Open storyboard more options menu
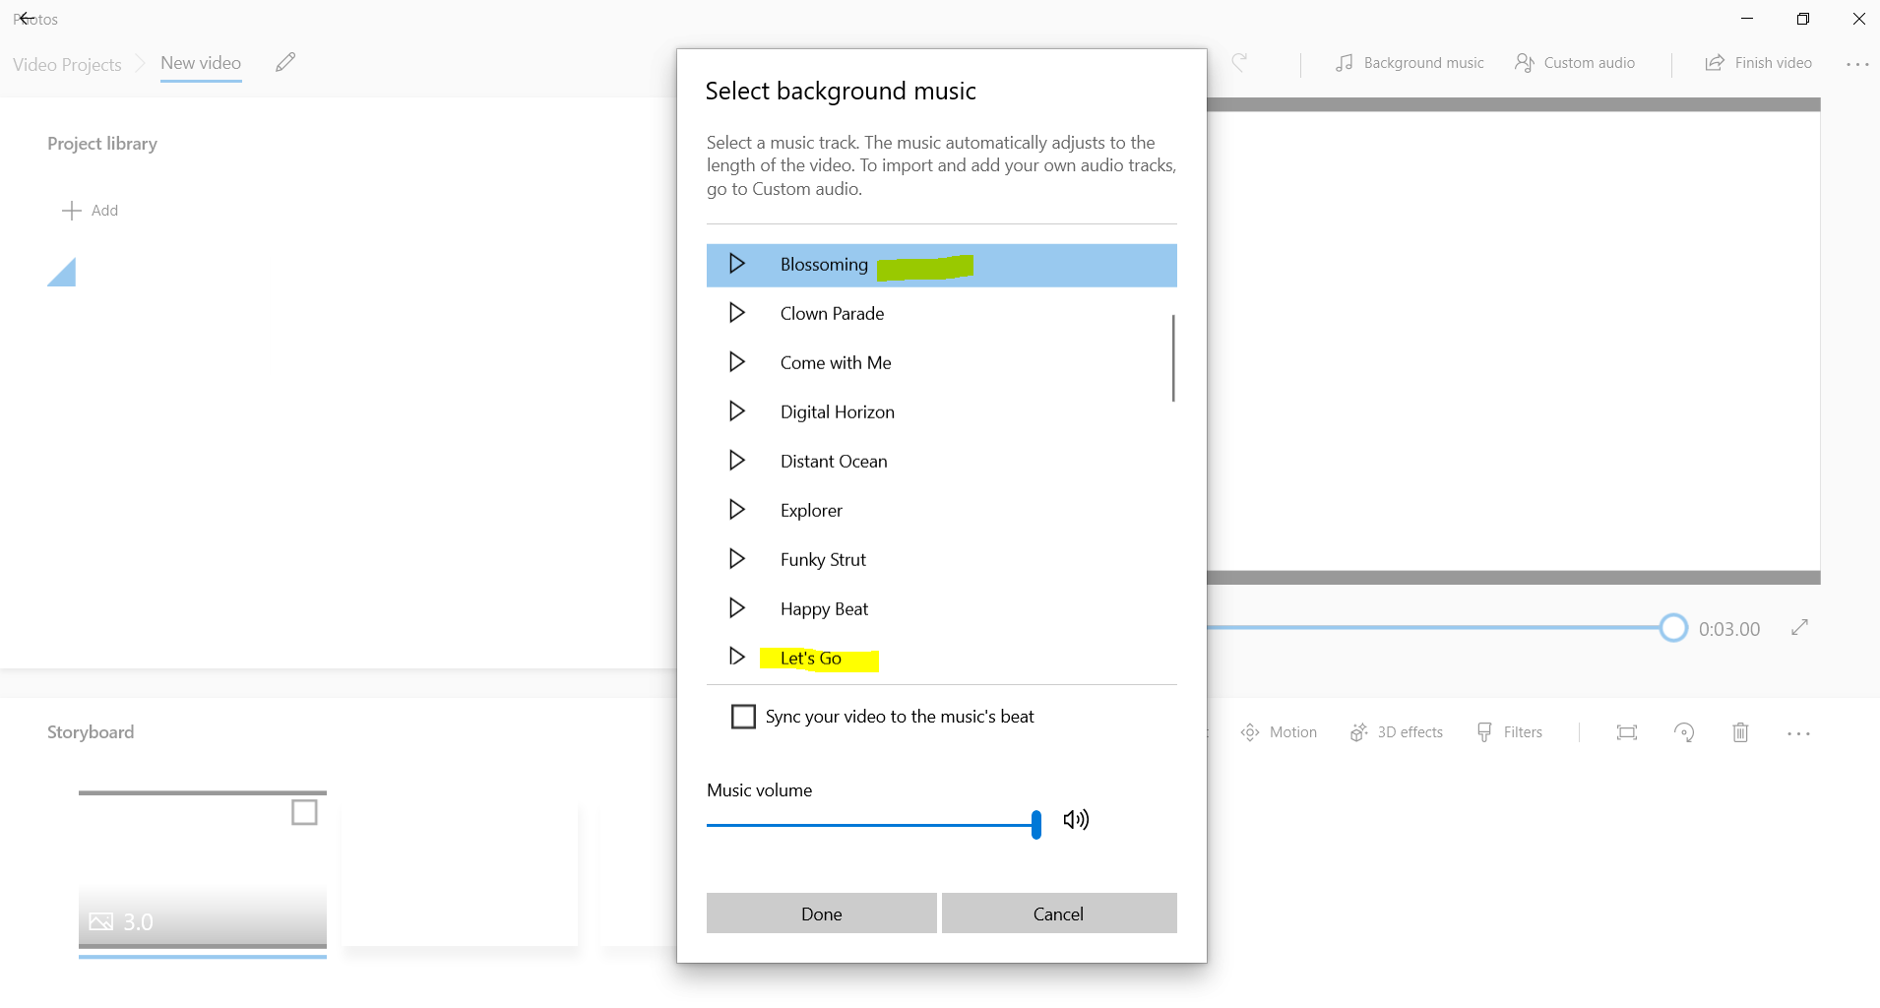This screenshot has width=1880, height=1008. [x=1798, y=733]
